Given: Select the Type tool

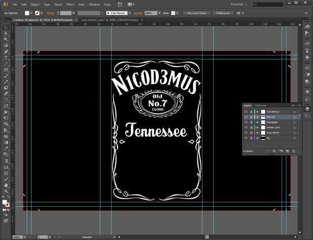Looking at the screenshot, I should pos(6,57).
